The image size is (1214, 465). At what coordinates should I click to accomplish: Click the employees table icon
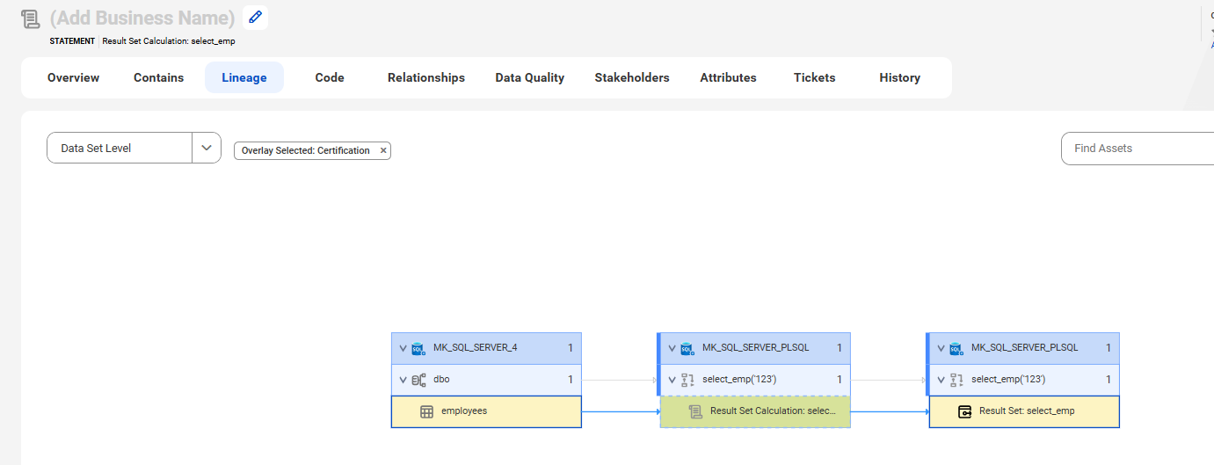coord(426,411)
